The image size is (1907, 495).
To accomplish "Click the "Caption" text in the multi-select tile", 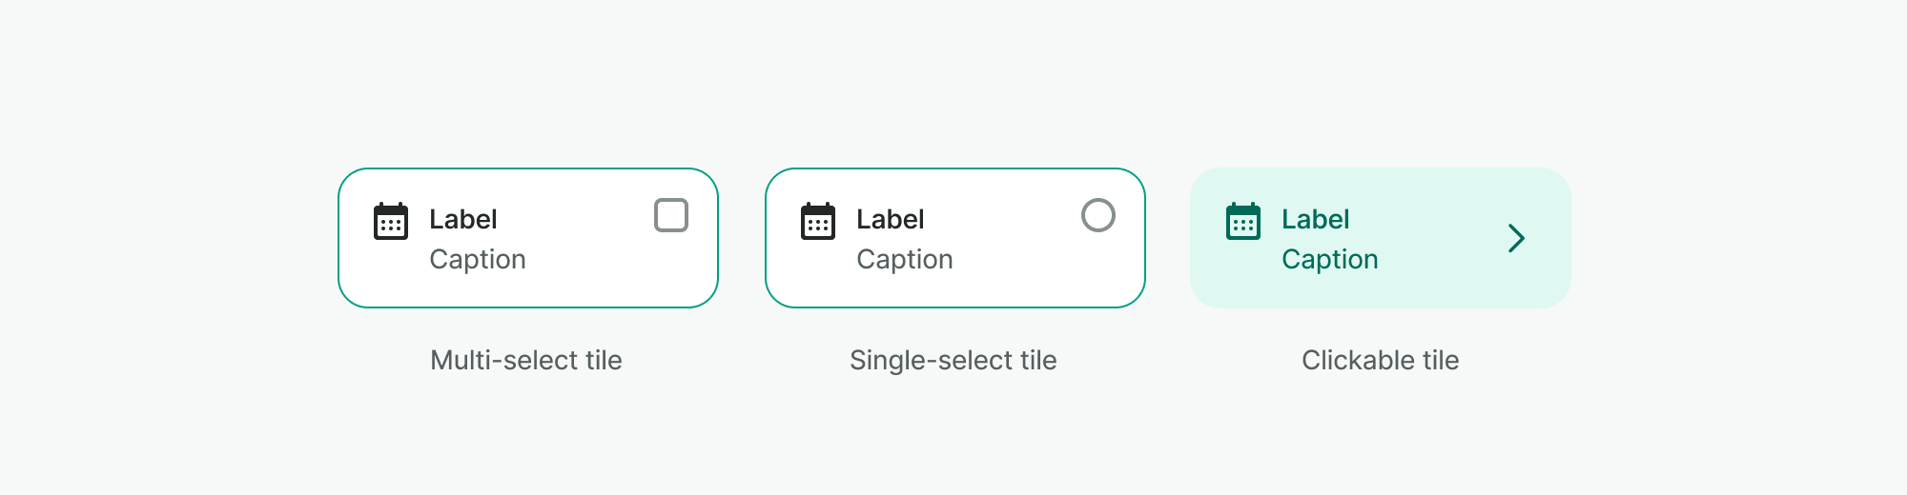I will 478,259.
